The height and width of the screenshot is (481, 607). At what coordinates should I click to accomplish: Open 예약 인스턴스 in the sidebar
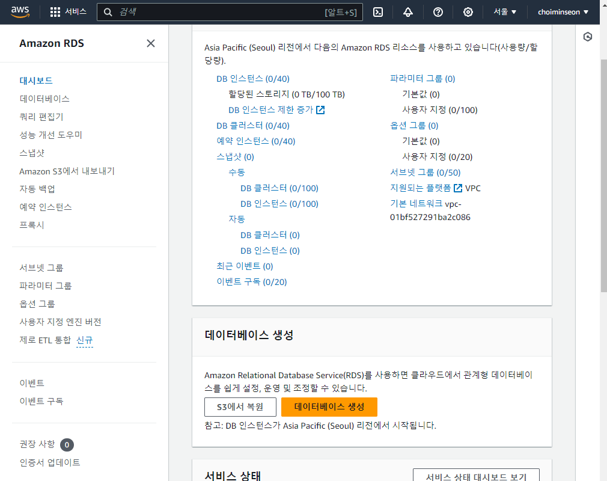coord(46,207)
